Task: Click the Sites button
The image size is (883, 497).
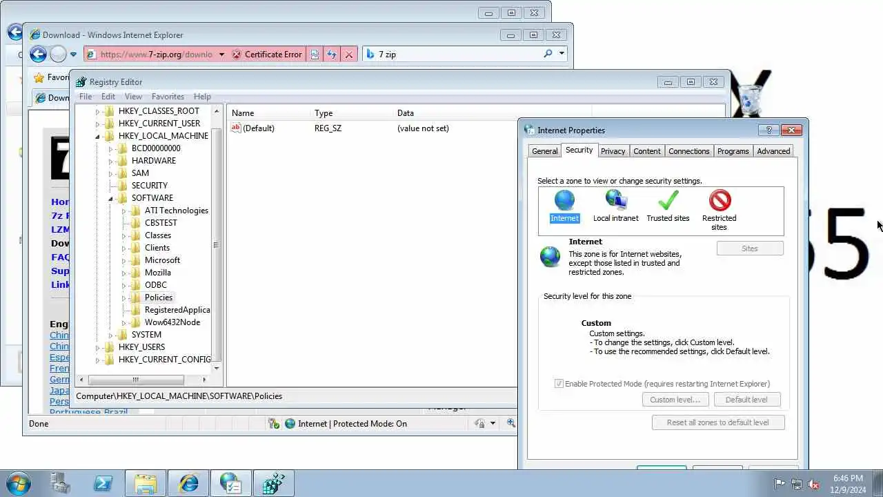Action: [x=750, y=248]
